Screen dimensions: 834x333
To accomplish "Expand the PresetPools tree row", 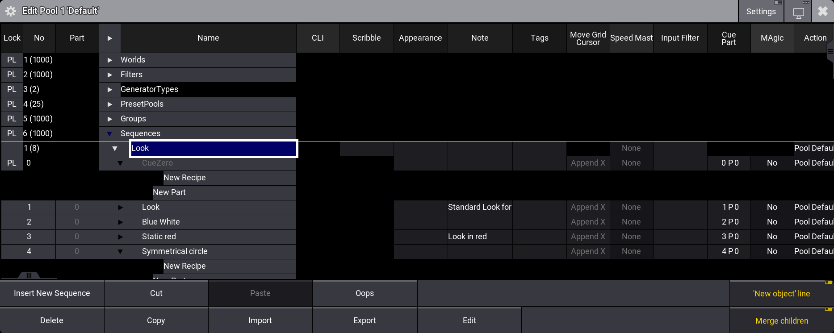I will tap(110, 104).
